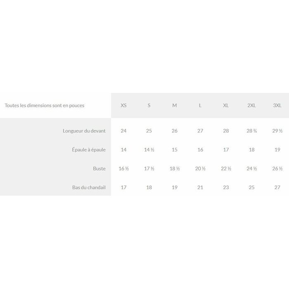Click the 14 ½ shoulder value for S
The width and height of the screenshot is (289, 289).
[149, 149]
